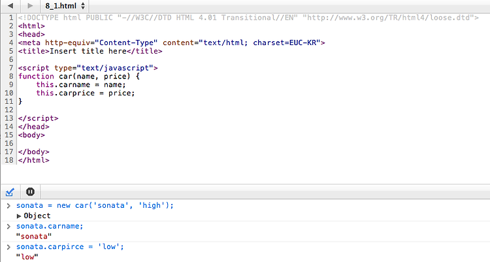
Task: Click line number 7 in the gutter
Action: [x=11, y=68]
